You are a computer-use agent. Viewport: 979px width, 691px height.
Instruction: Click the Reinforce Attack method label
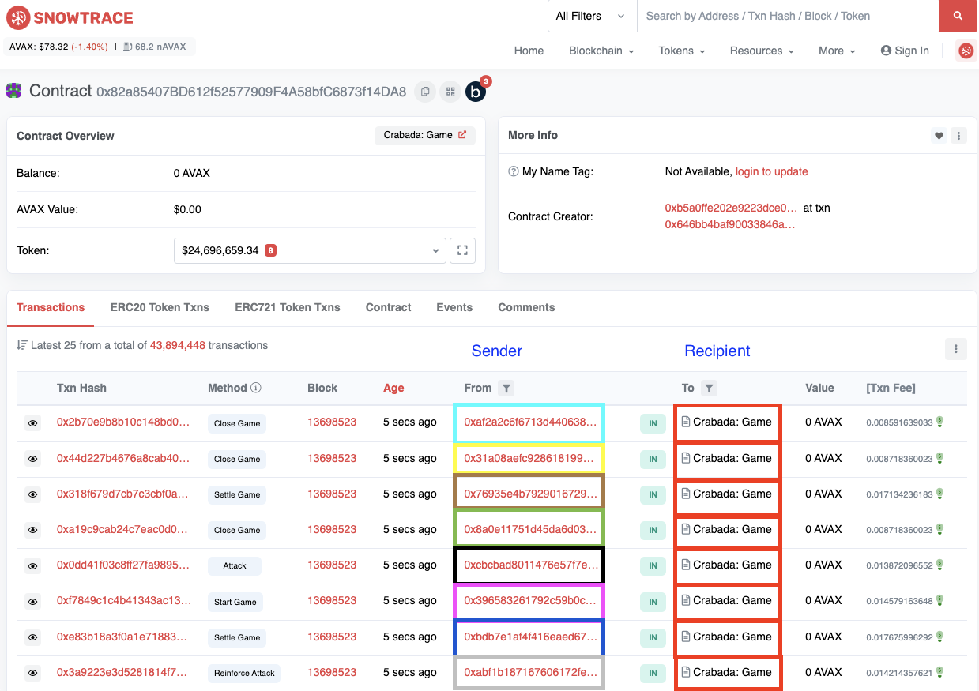[244, 673]
